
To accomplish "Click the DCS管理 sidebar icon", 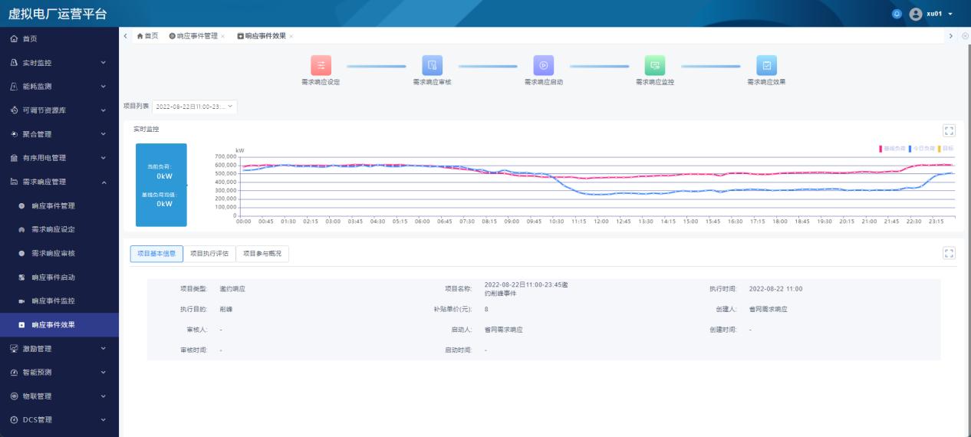I will tap(13, 420).
